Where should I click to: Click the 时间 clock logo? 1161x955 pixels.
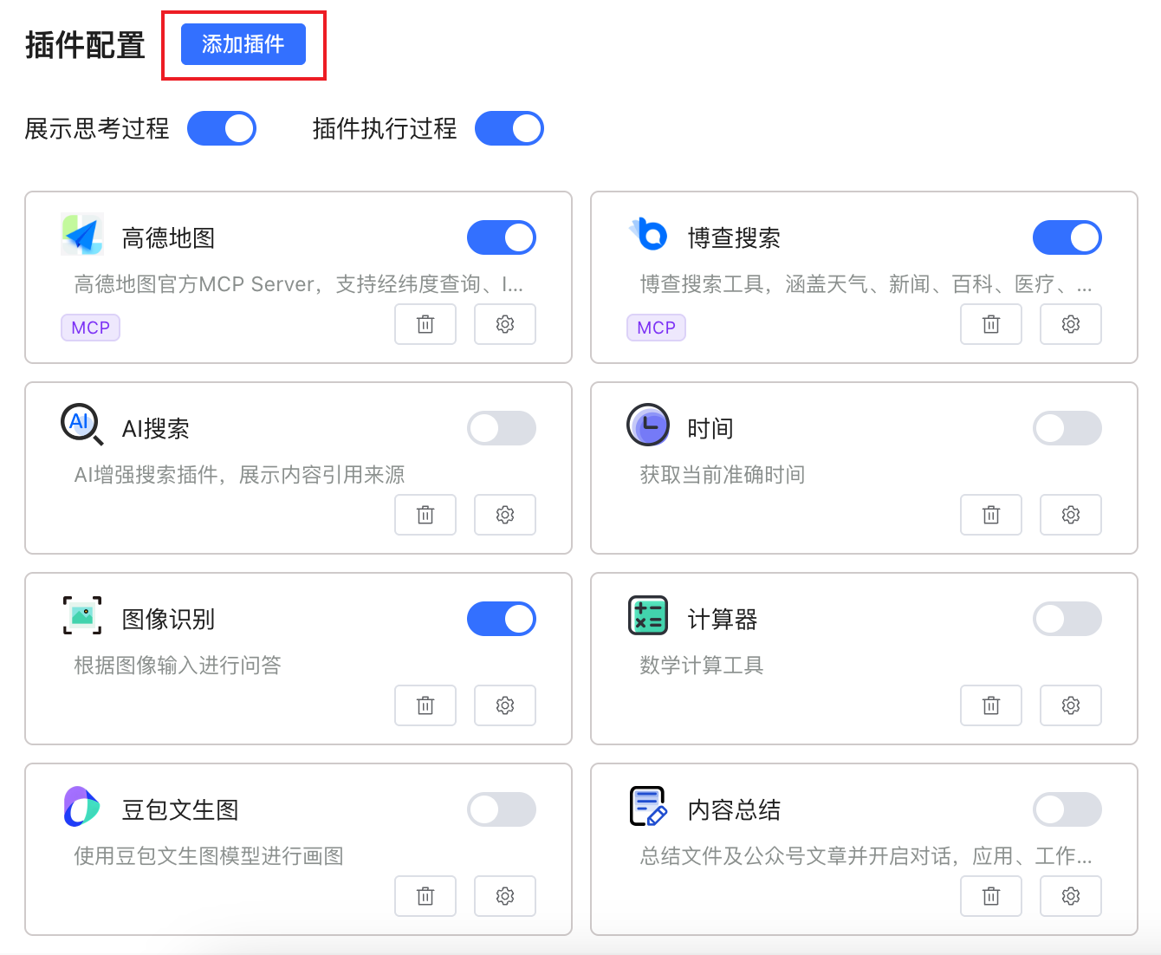[x=648, y=425]
